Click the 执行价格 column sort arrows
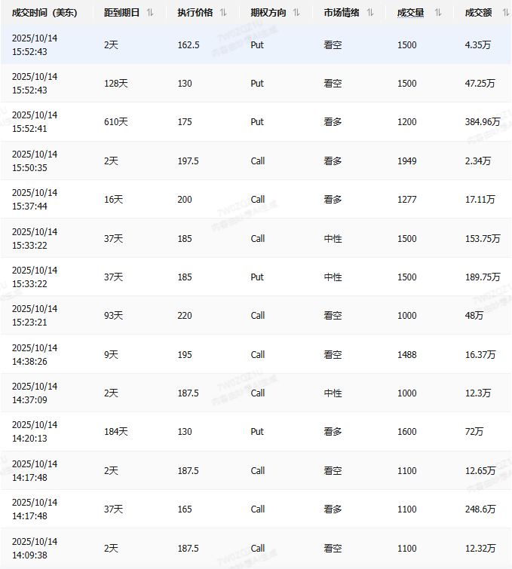Viewport: 512px width, 569px height. [223, 13]
